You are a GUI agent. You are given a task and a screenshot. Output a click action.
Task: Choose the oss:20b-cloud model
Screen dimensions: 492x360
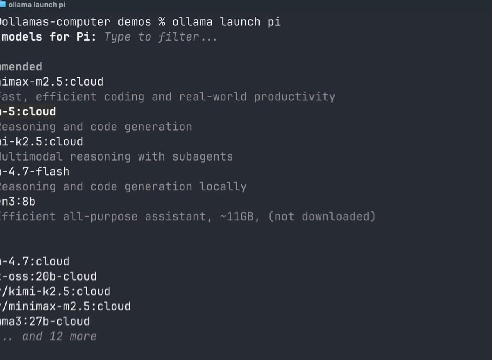click(48, 276)
